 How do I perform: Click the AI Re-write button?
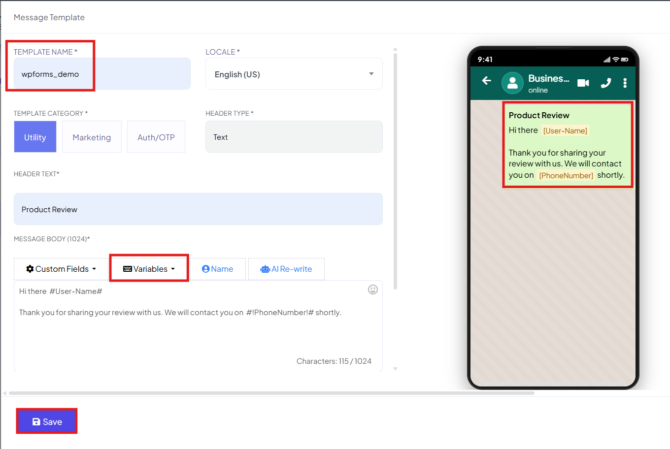point(286,269)
